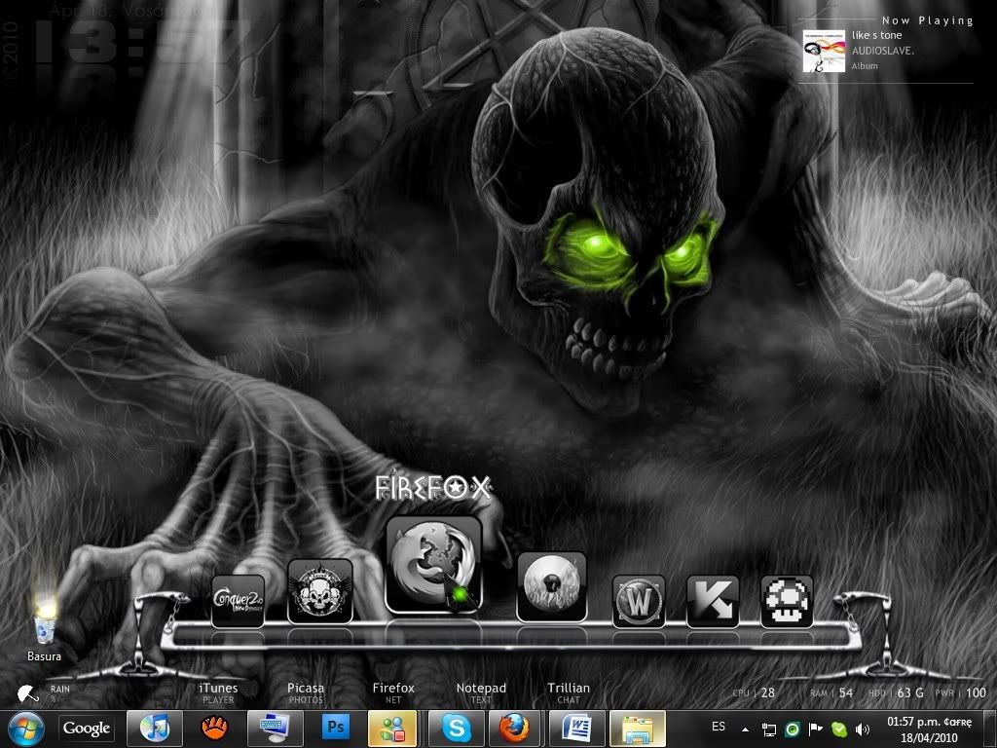
Task: Click the network tray icon
Action: [769, 729]
